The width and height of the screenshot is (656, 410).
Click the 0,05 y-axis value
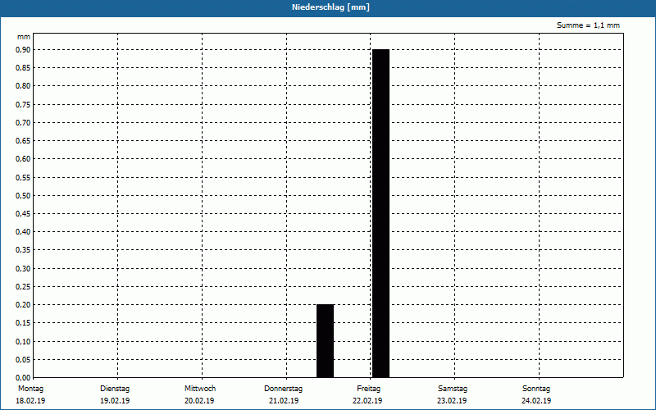(x=23, y=360)
